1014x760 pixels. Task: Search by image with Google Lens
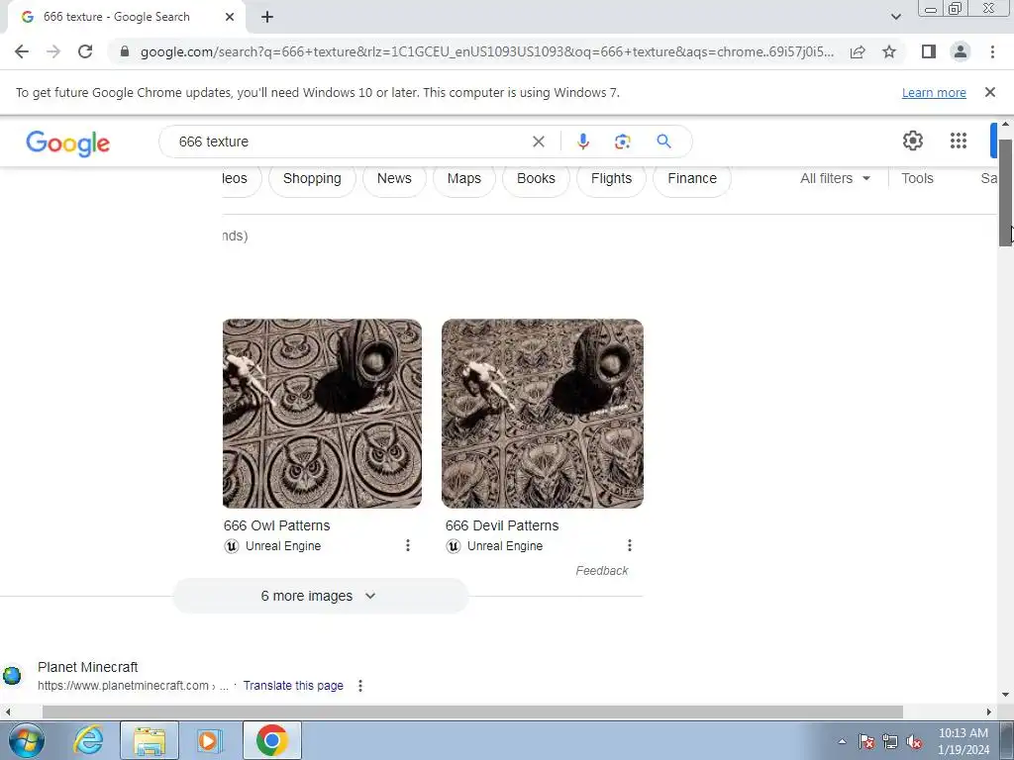click(x=622, y=142)
